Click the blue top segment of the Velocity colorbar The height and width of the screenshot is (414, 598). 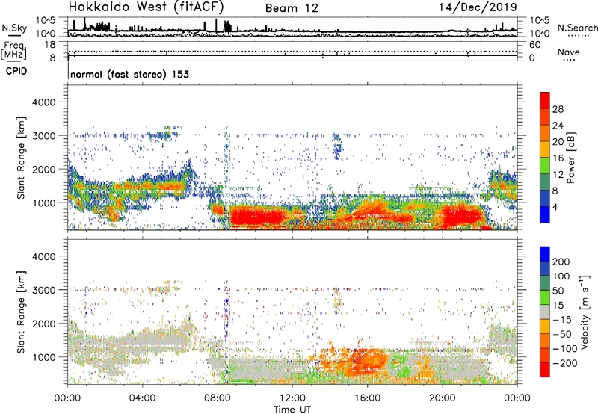545,254
